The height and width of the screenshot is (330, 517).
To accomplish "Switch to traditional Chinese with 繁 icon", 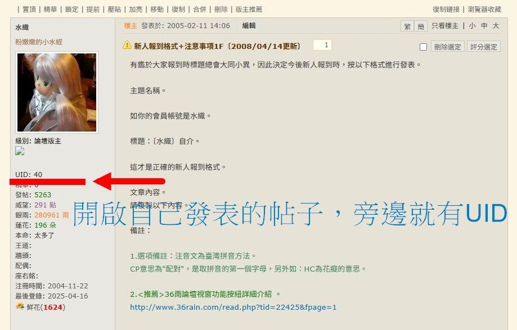I will click(407, 26).
